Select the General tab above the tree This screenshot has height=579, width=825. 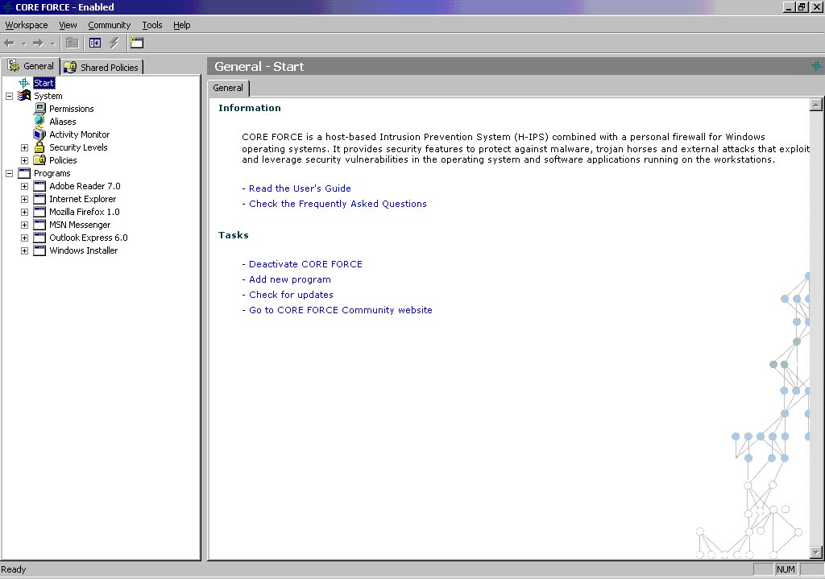[31, 66]
